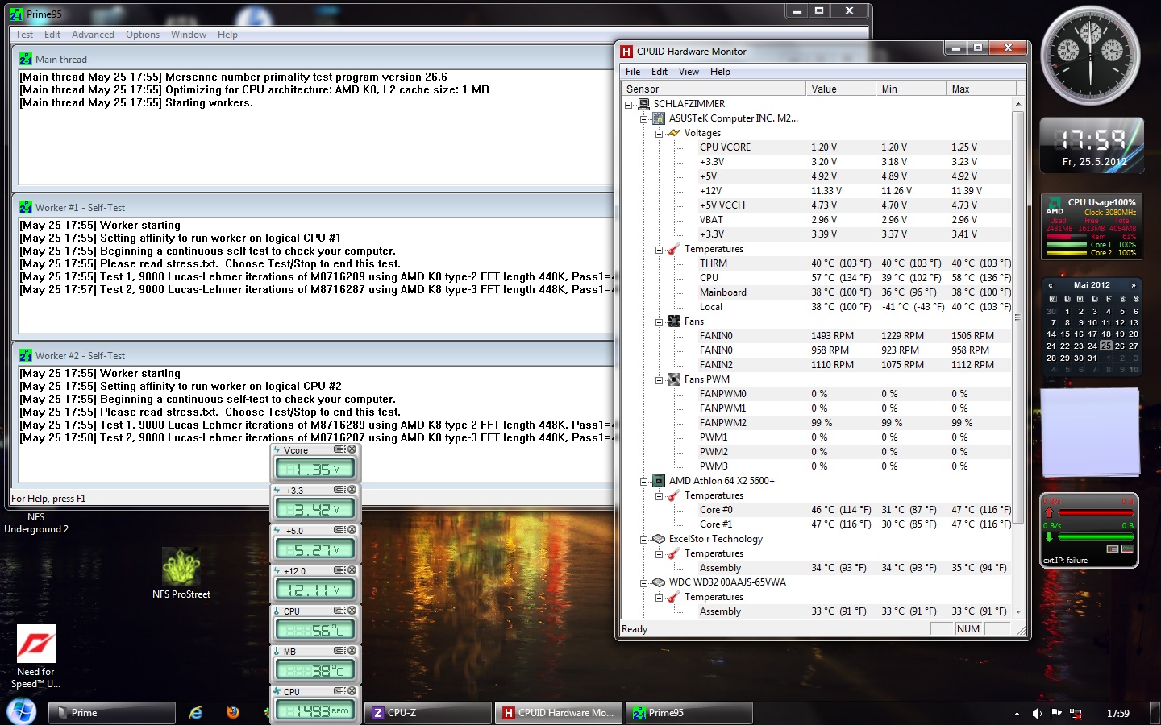Click the volume speaker tray icon
The width and height of the screenshot is (1161, 725).
1037,714
